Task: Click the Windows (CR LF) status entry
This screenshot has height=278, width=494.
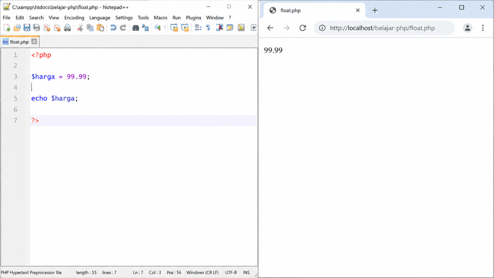Action: click(x=202, y=272)
